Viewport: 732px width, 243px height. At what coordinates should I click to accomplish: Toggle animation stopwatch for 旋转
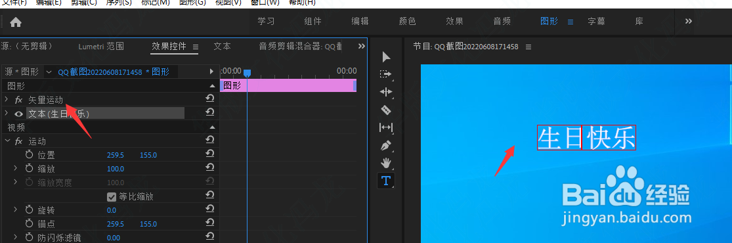[30, 210]
